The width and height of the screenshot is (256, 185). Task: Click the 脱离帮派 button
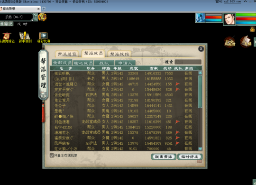click(164, 157)
